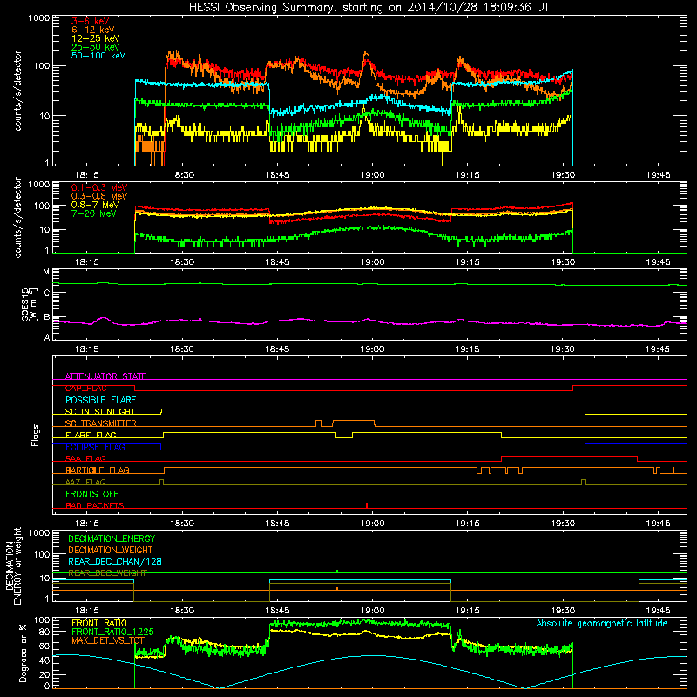Image resolution: width=697 pixels, height=697 pixels.
Task: Click the '19:30' tick under the decimation panel
Action: (x=562, y=611)
